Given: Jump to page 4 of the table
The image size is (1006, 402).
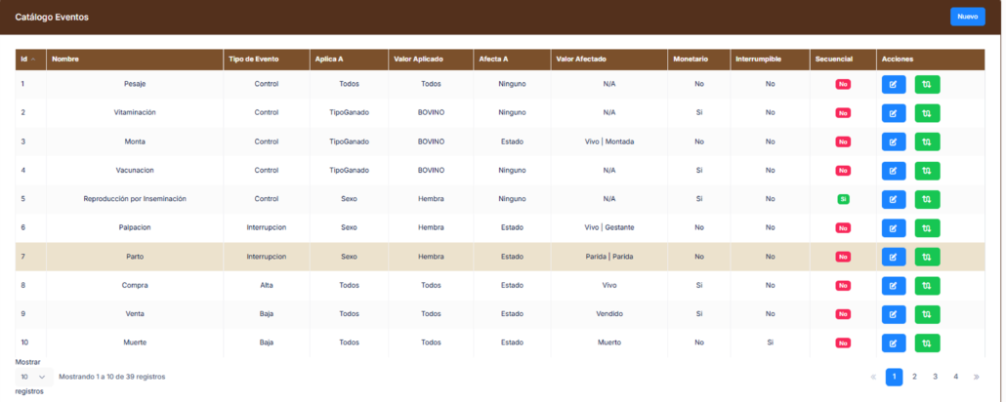Looking at the screenshot, I should point(955,377).
